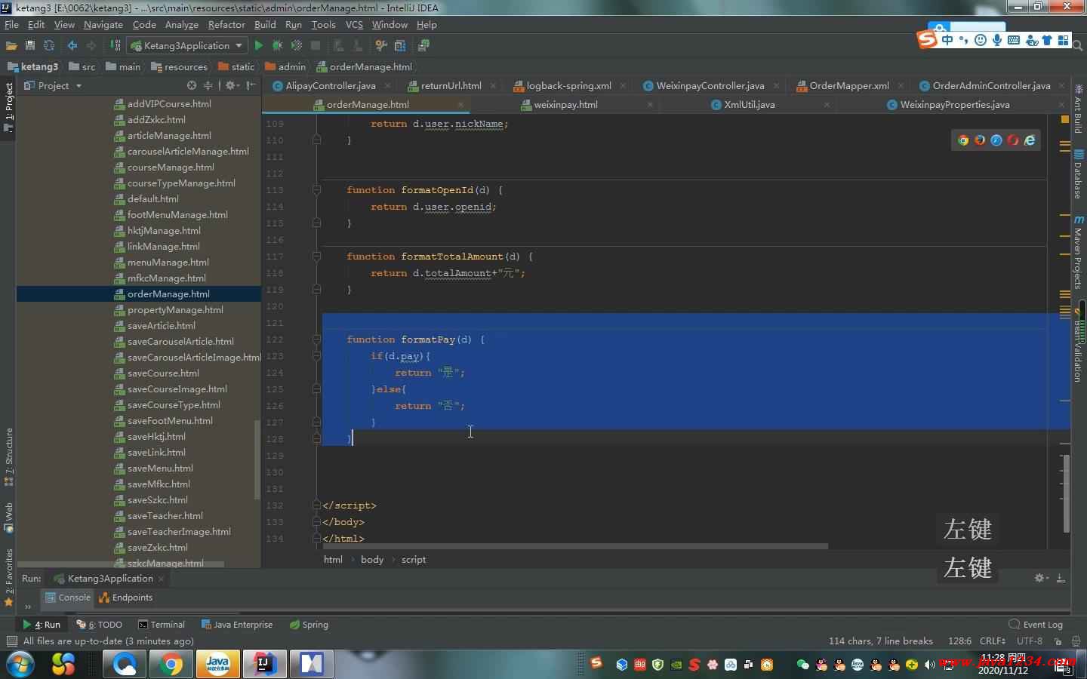The image size is (1087, 679).
Task: Collapse fold at formatOpenId line 113
Action: pyautogui.click(x=317, y=190)
